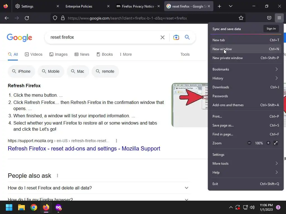Open the tracking protection shield

pos(55,18)
